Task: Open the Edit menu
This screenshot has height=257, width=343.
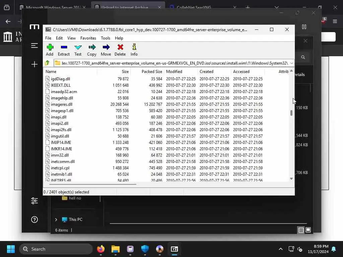Action: 59,38
